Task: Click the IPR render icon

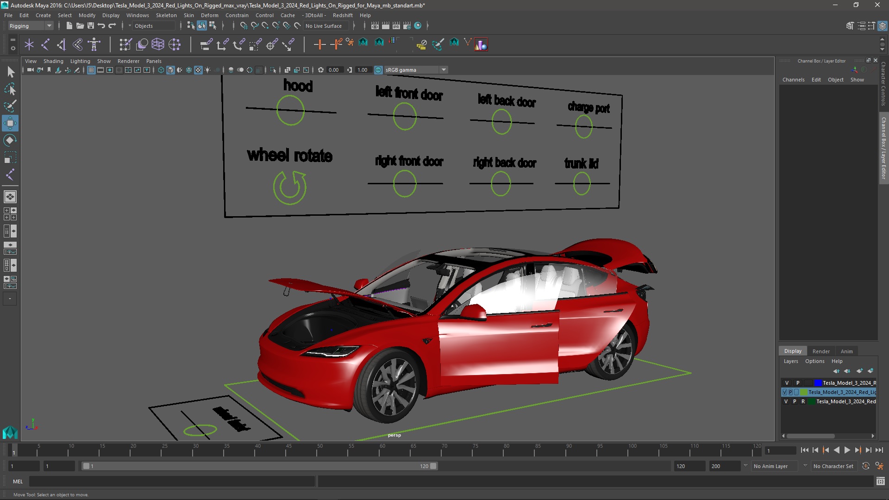Action: click(x=396, y=26)
